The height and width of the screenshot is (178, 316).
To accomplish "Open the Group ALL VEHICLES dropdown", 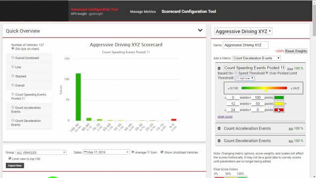I will coord(41,152).
